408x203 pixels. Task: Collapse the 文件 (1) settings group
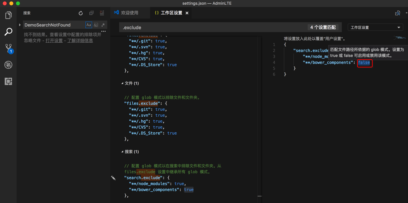point(122,83)
